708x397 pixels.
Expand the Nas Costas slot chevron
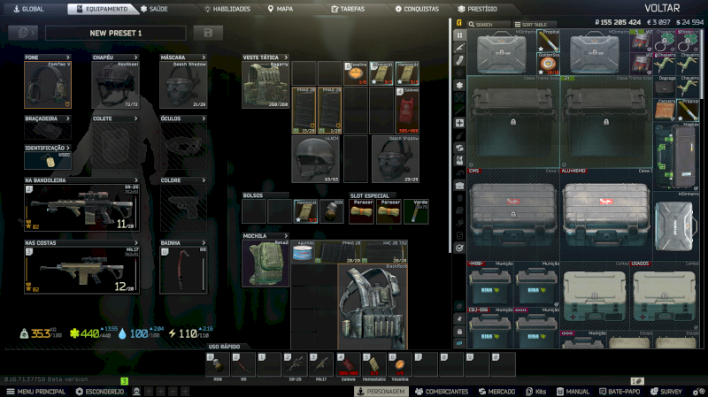click(x=136, y=243)
